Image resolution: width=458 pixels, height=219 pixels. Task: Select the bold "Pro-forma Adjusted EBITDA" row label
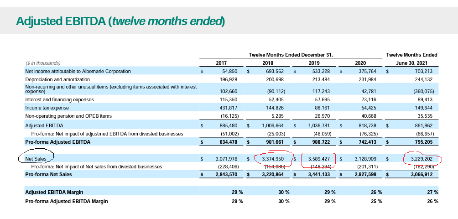[57, 142]
